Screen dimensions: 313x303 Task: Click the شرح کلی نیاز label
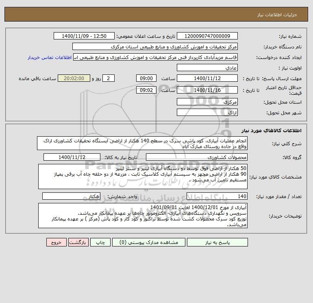(x=287, y=144)
